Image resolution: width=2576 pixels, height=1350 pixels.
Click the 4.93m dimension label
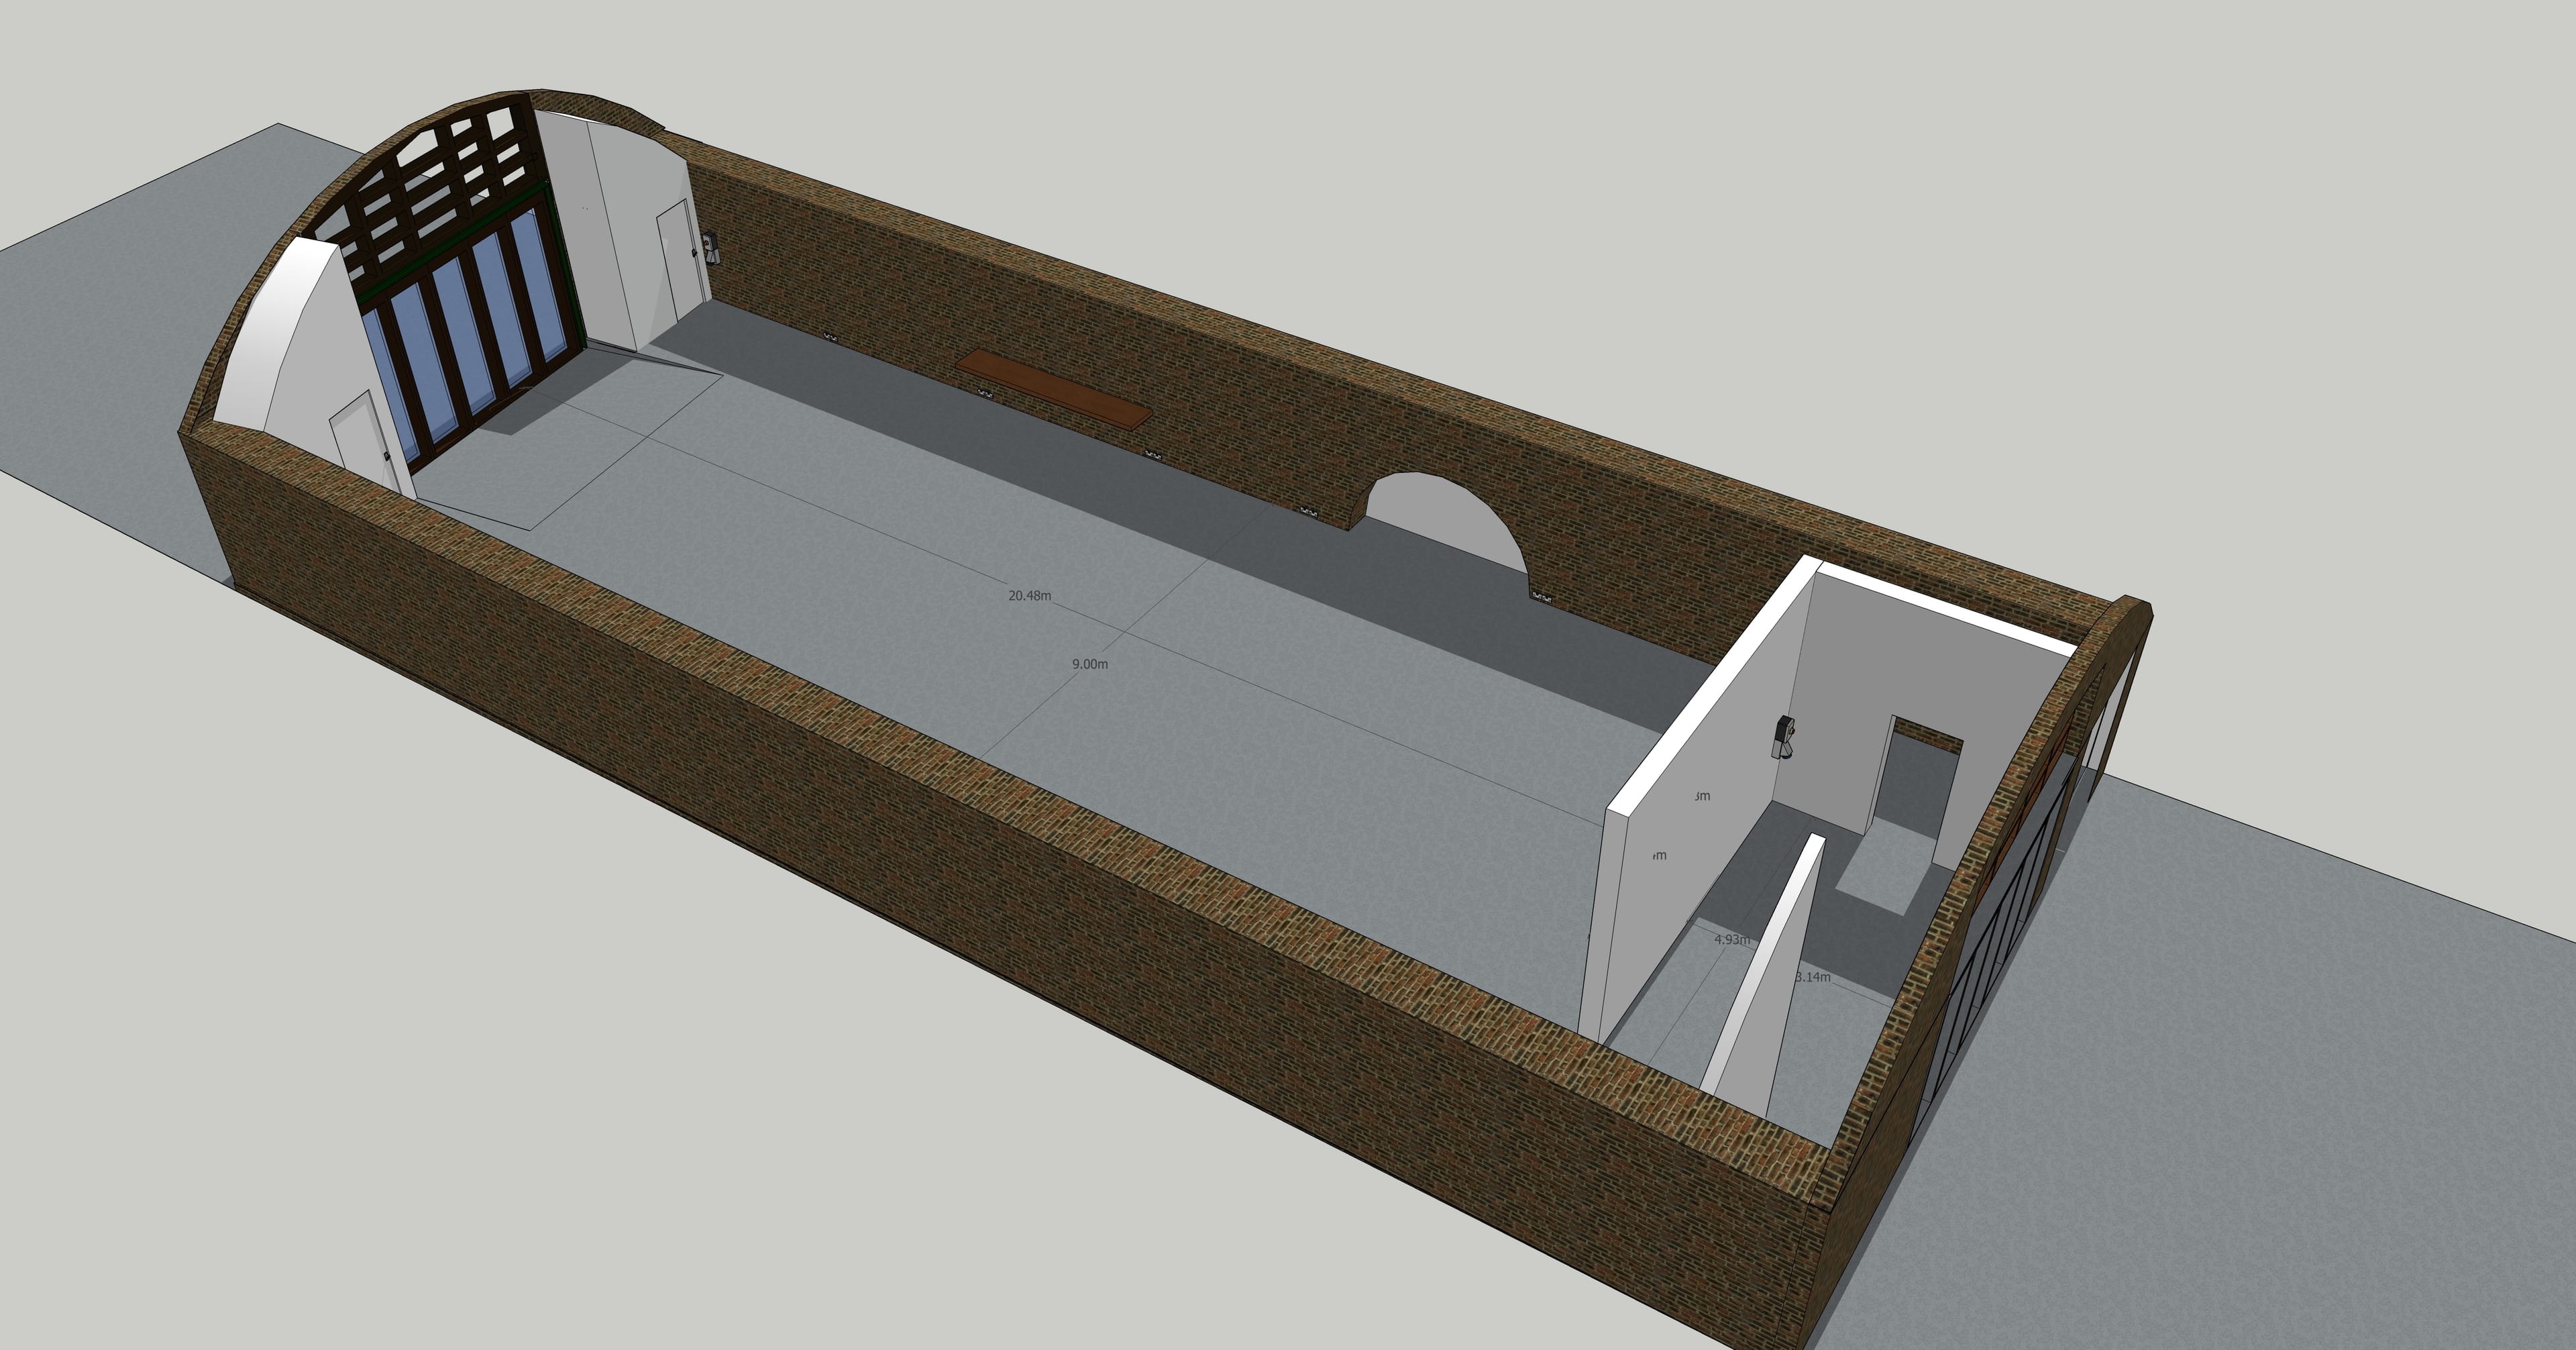click(1733, 940)
